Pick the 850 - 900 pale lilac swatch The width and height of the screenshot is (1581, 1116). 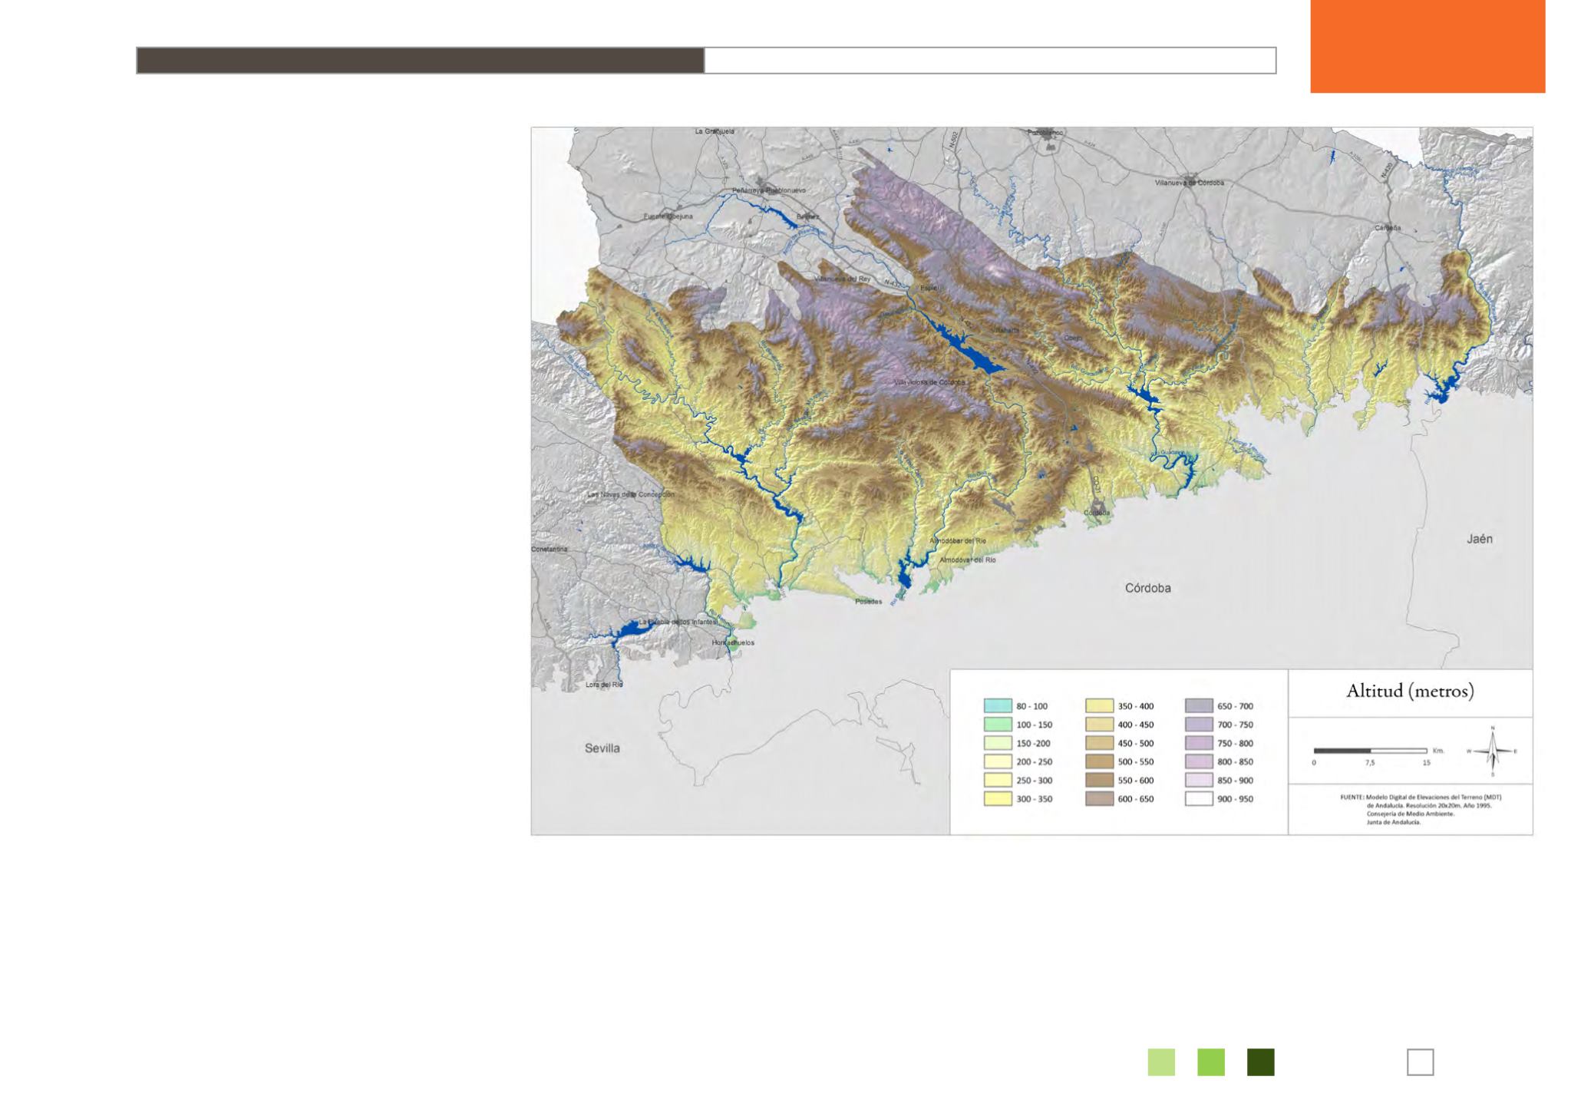point(1199,780)
